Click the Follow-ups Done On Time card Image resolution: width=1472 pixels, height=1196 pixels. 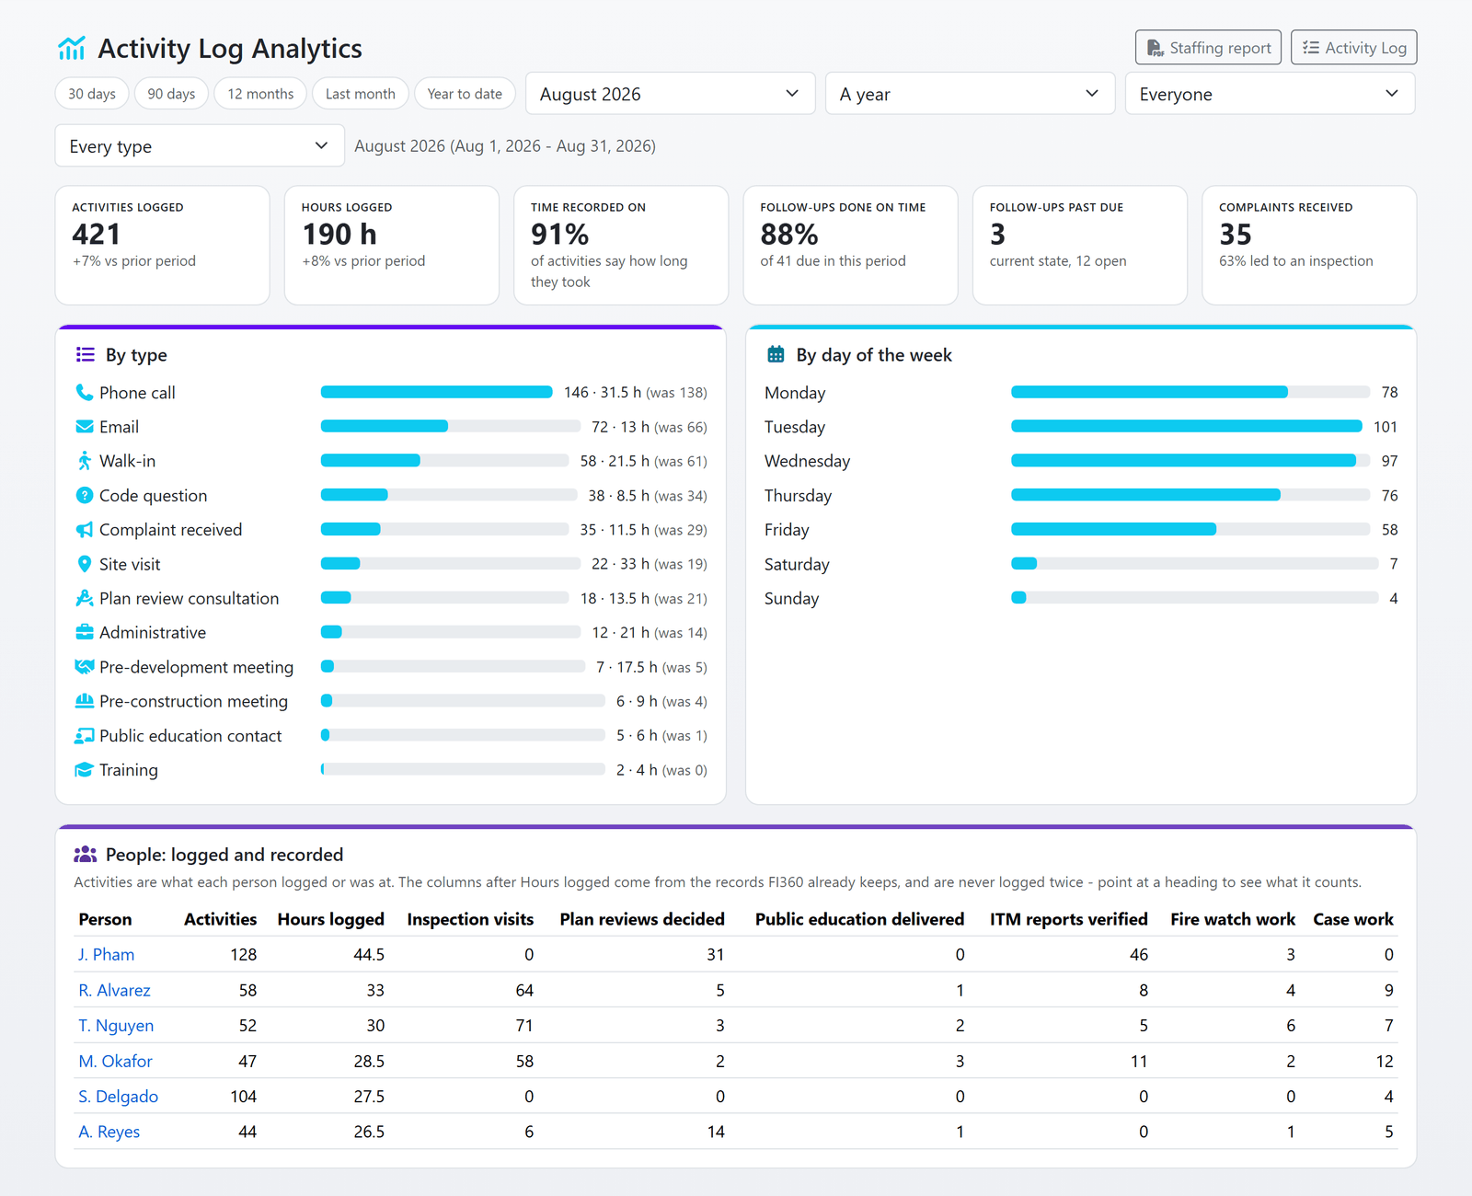tap(851, 245)
